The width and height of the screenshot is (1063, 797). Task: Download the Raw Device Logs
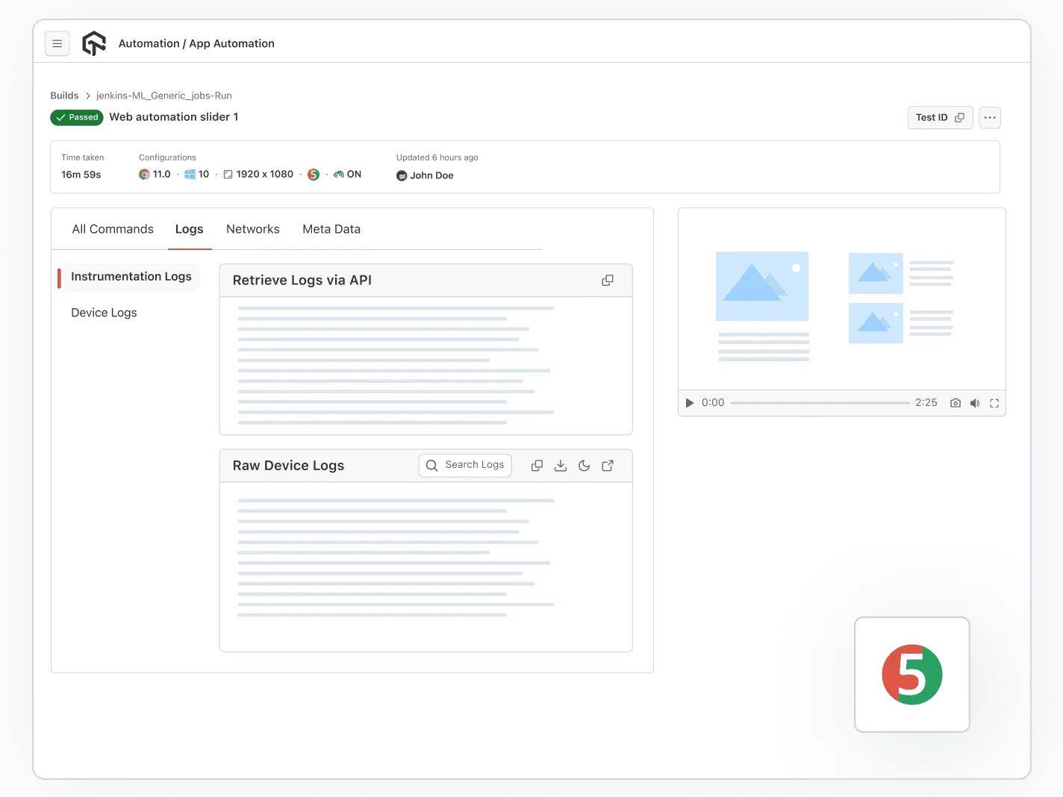click(x=561, y=466)
